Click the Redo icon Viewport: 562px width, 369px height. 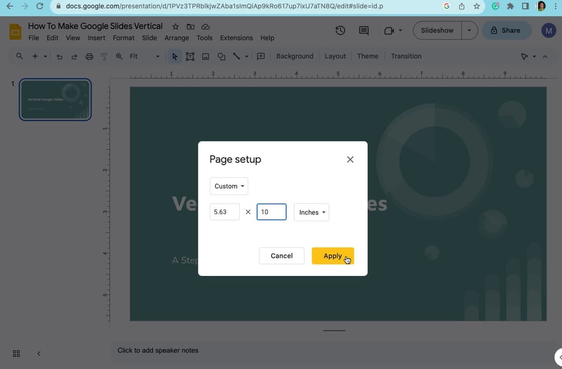74,57
